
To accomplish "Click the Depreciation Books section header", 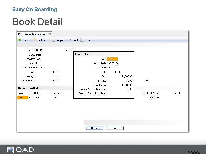I will (x=29, y=88).
